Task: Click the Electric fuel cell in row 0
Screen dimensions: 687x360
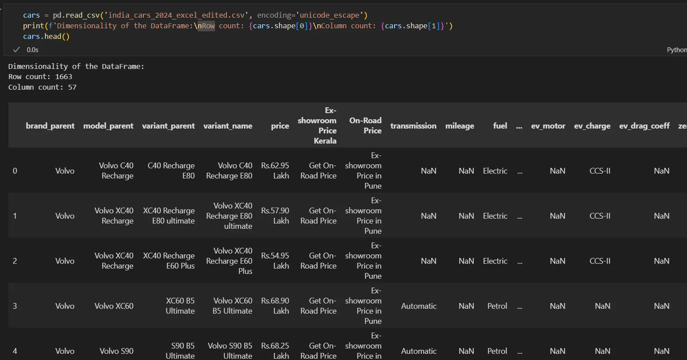Action: (x=495, y=171)
